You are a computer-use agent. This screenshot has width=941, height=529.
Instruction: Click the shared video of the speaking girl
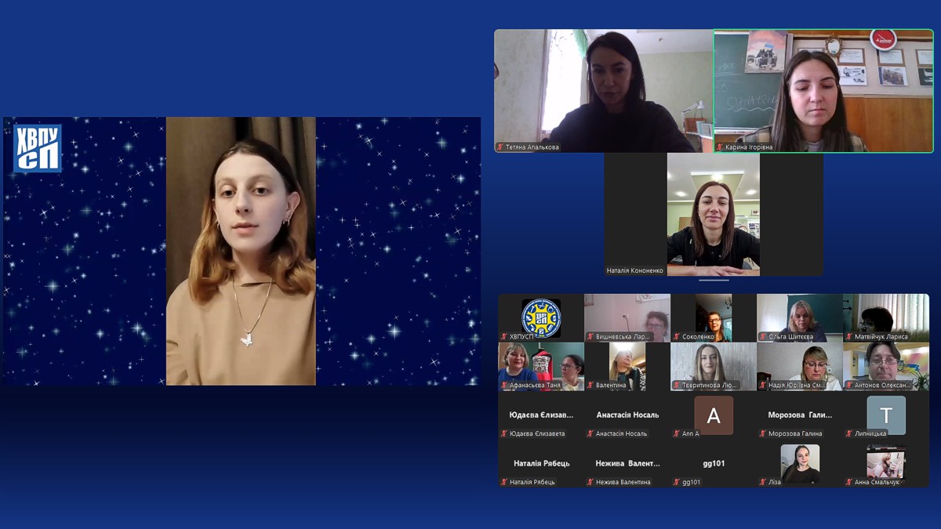pos(241,251)
